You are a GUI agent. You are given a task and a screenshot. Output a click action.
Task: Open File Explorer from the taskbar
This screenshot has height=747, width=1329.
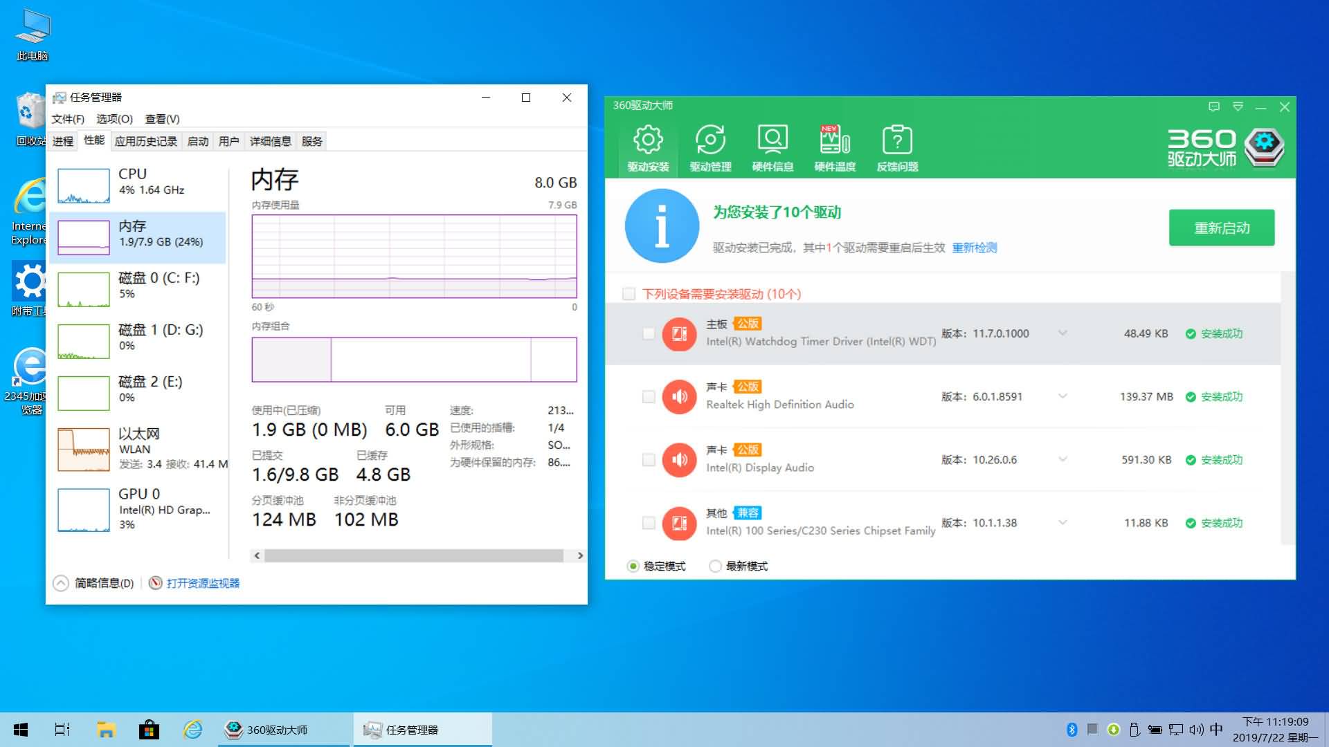106,730
